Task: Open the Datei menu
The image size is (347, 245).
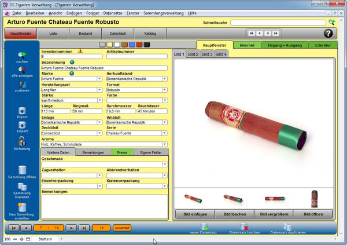Action: [17, 13]
